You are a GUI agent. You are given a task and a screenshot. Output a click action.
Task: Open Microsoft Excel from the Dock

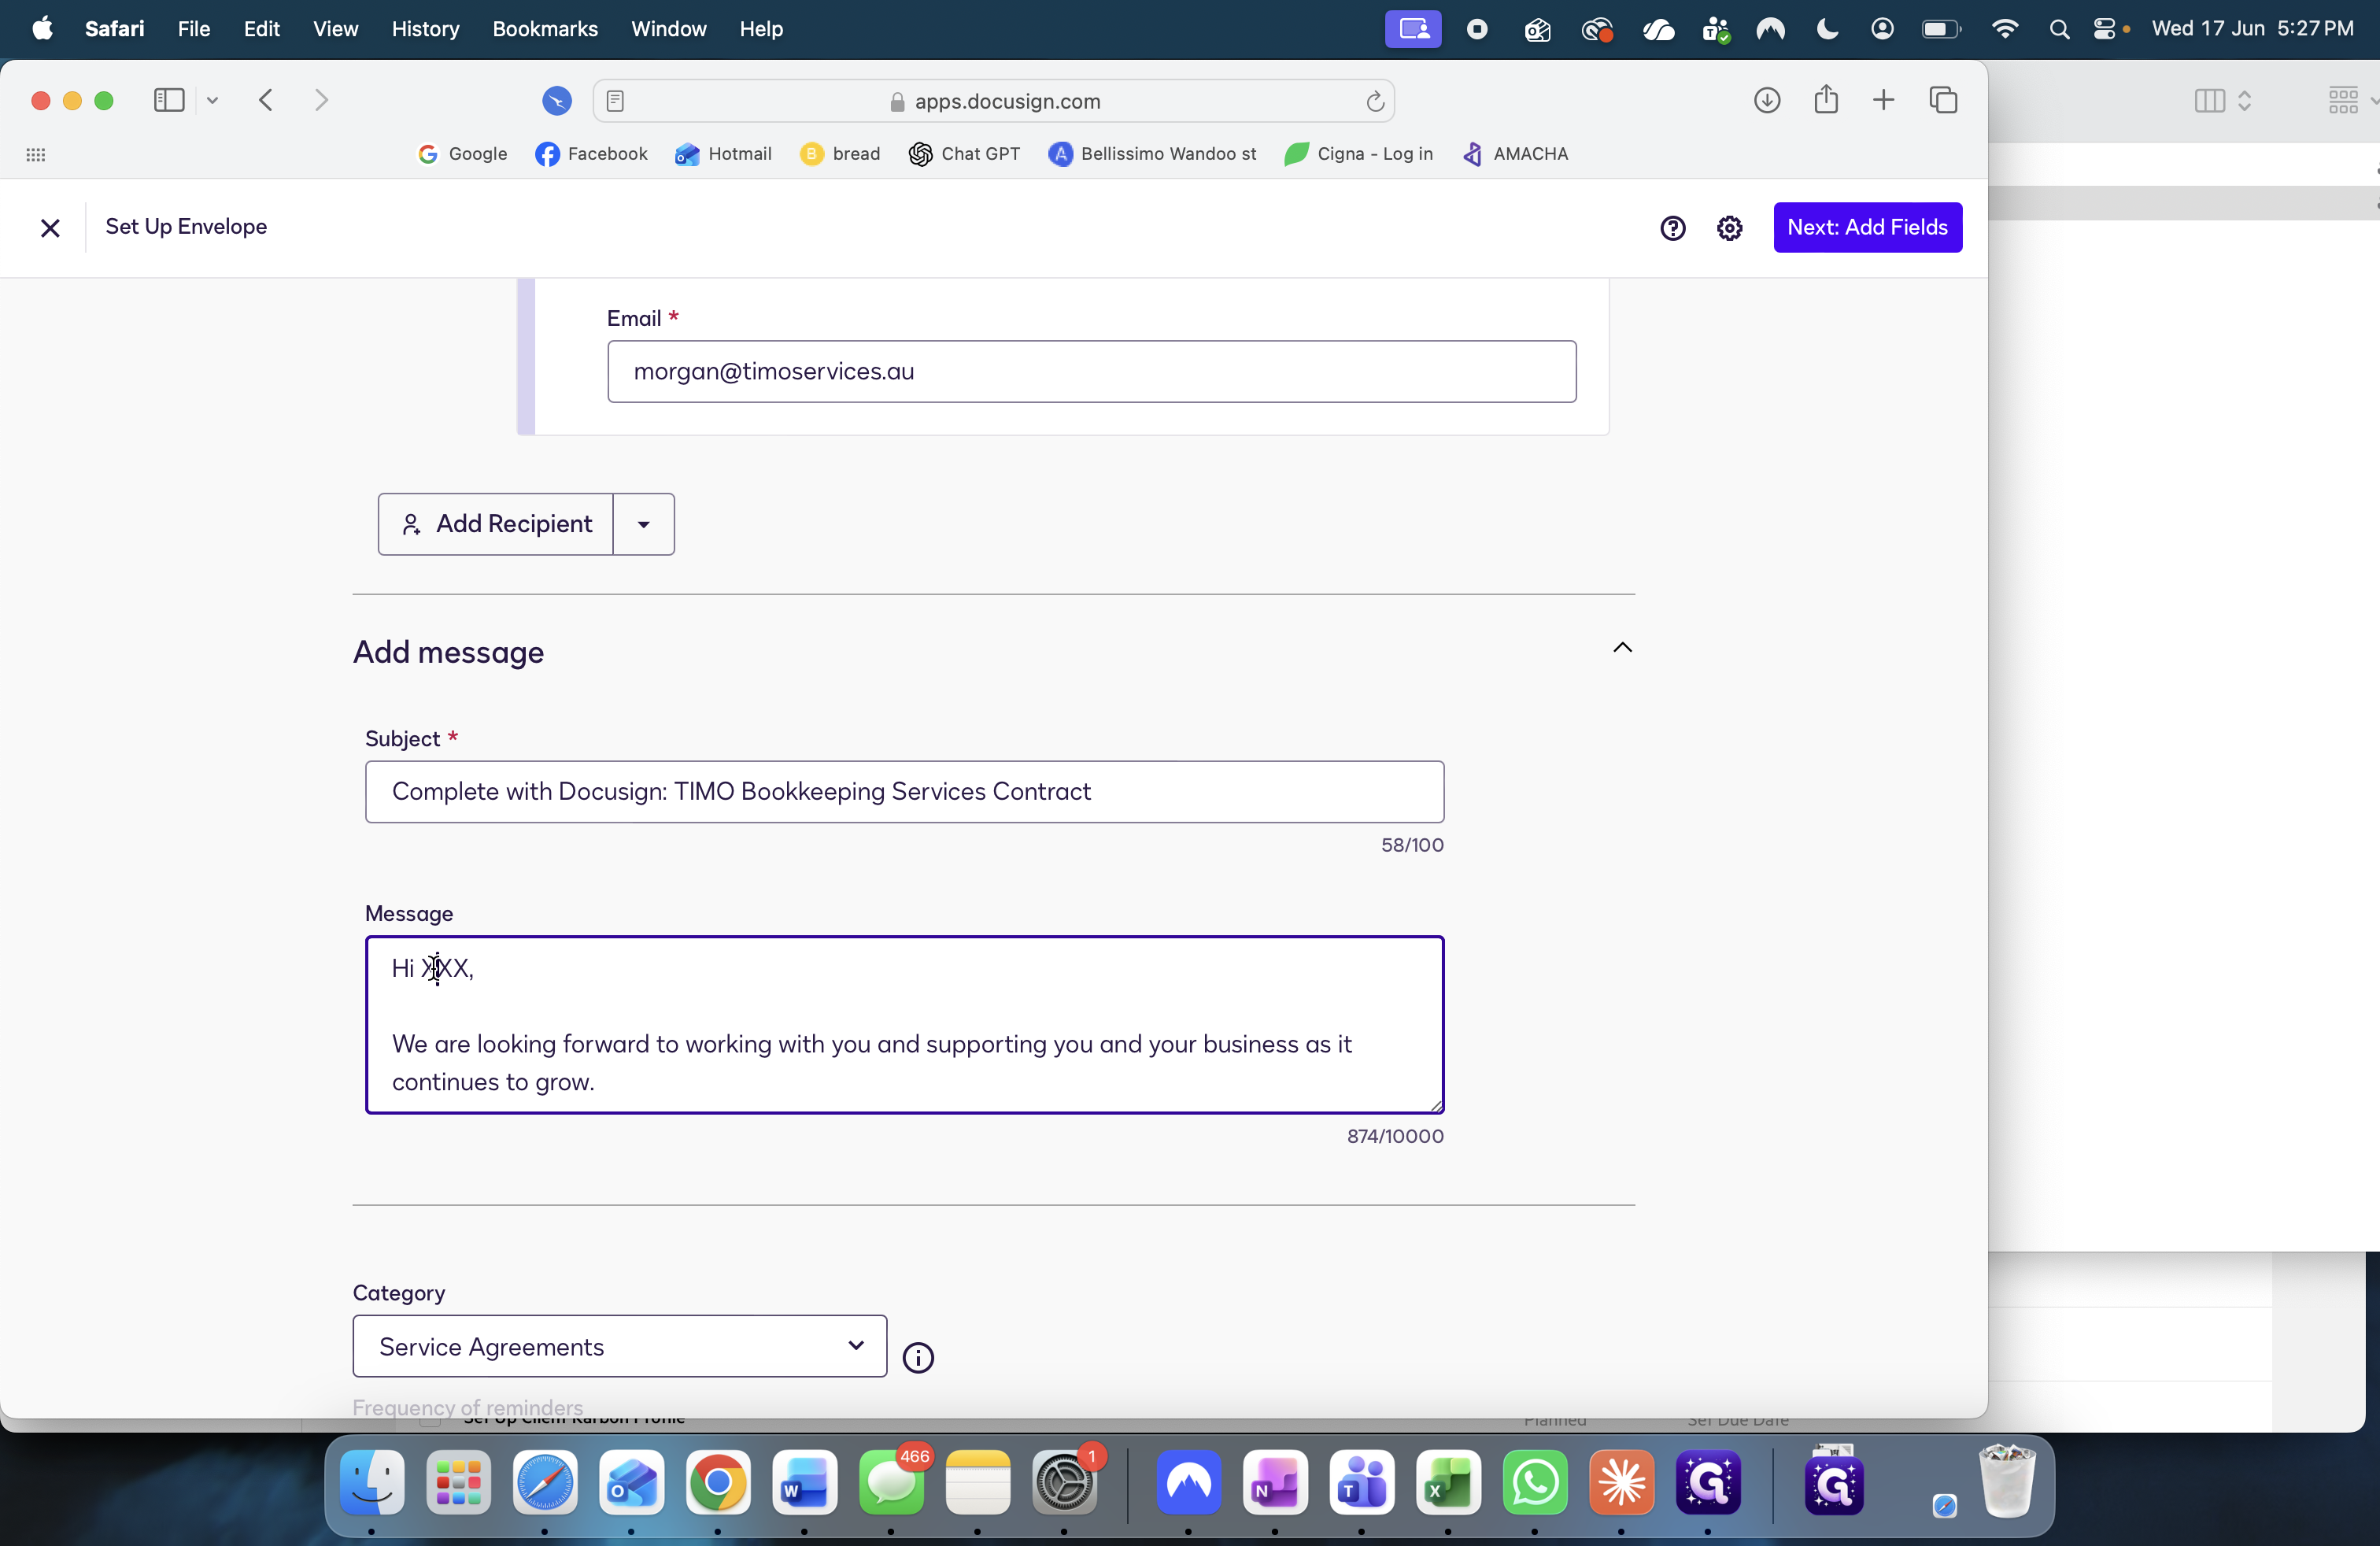(x=1448, y=1481)
